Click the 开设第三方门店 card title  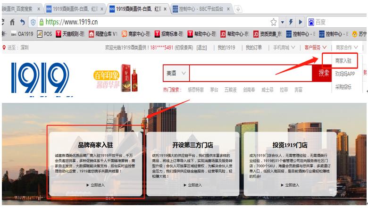pos(192,145)
